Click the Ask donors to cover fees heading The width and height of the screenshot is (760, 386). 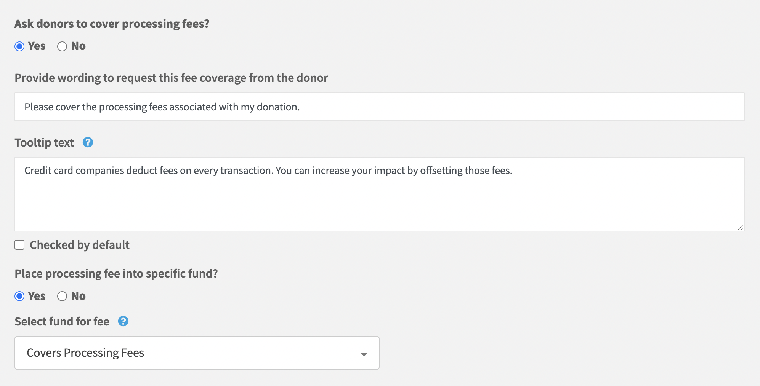[112, 24]
